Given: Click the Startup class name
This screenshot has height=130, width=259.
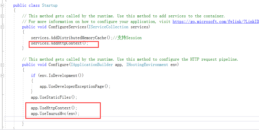Looking at the screenshot, I should [x=50, y=5].
